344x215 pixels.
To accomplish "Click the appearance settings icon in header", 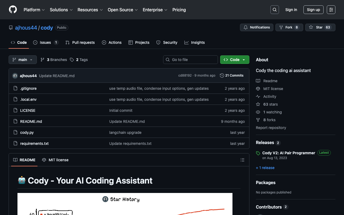I will pos(331,10).
